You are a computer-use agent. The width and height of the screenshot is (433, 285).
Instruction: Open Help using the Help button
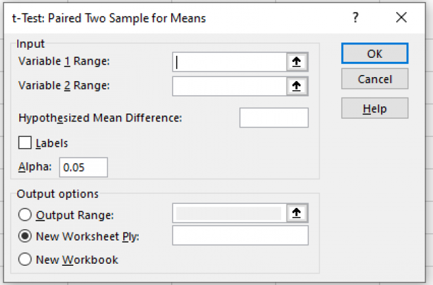pos(374,108)
